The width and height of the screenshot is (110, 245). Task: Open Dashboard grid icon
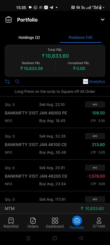pos(55,221)
